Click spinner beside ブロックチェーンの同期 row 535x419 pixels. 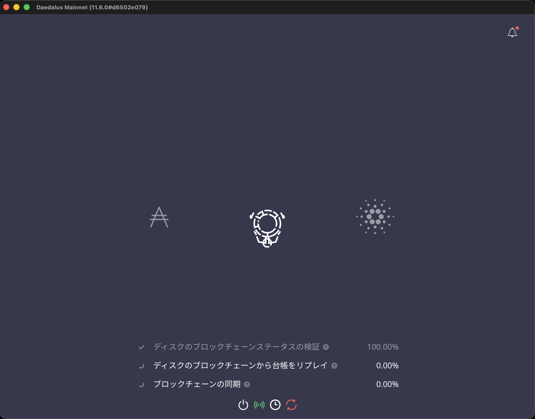[142, 384]
